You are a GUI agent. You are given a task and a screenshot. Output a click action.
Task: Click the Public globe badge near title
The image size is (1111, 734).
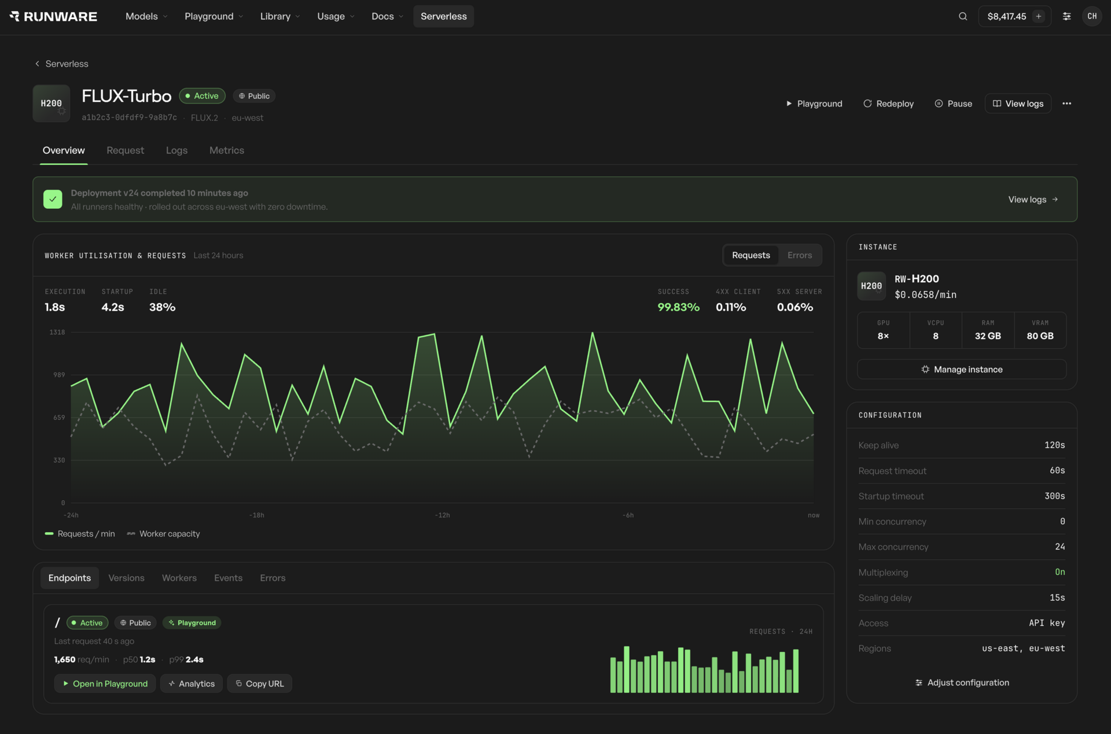tap(254, 96)
